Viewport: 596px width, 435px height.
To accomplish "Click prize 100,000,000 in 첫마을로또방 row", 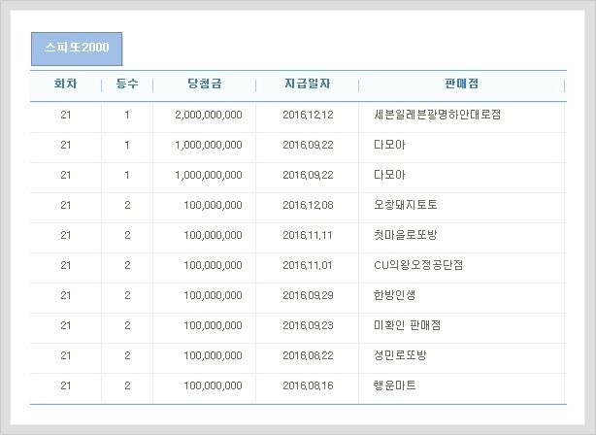I will (x=213, y=235).
